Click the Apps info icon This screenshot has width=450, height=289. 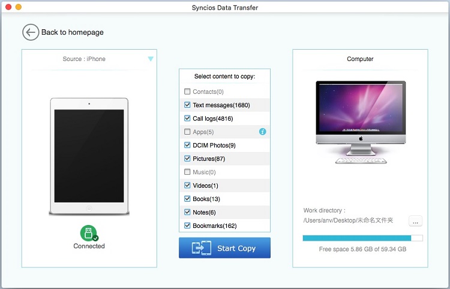tap(262, 132)
